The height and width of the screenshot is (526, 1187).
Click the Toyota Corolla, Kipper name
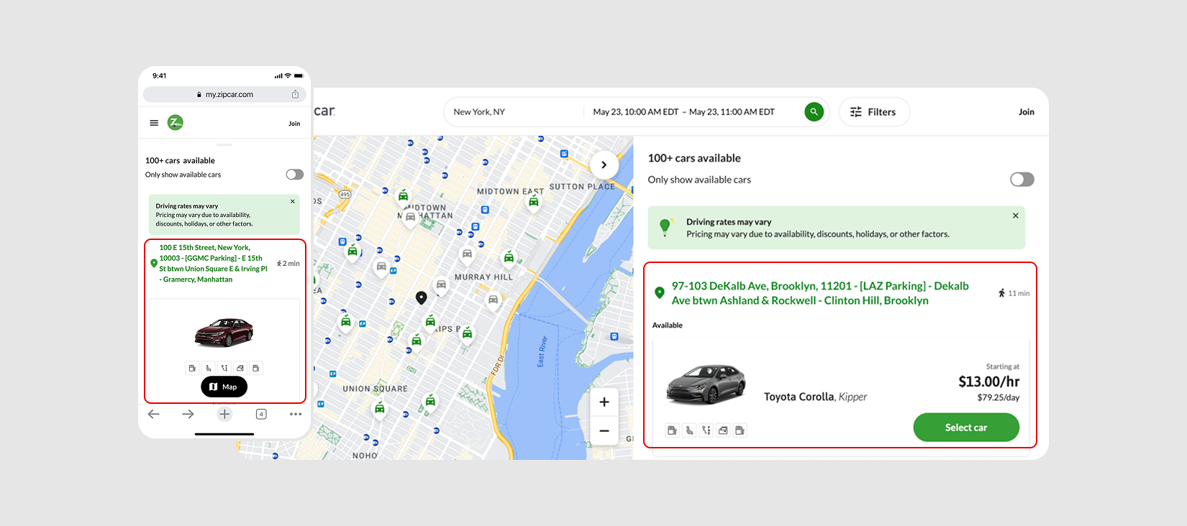(815, 397)
